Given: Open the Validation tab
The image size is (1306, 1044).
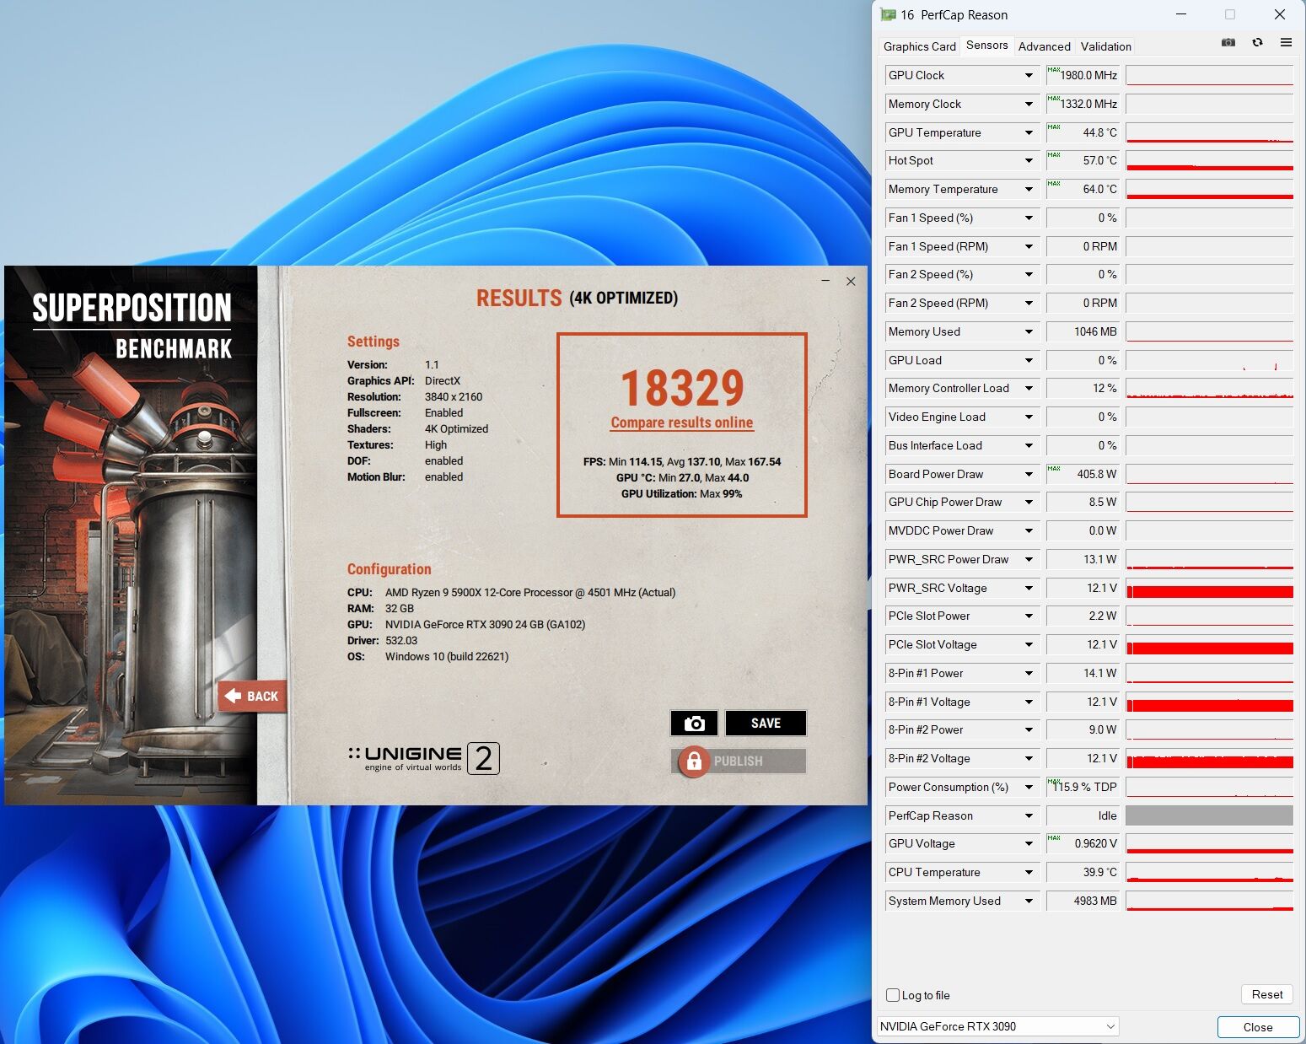Looking at the screenshot, I should 1105,46.
